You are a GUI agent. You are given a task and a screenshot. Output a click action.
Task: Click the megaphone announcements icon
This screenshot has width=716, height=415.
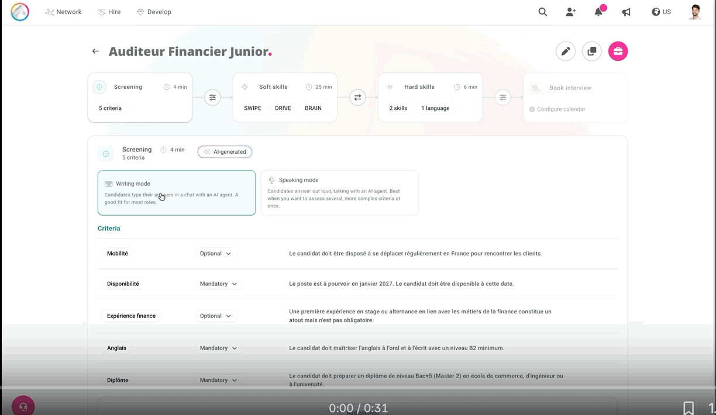626,12
